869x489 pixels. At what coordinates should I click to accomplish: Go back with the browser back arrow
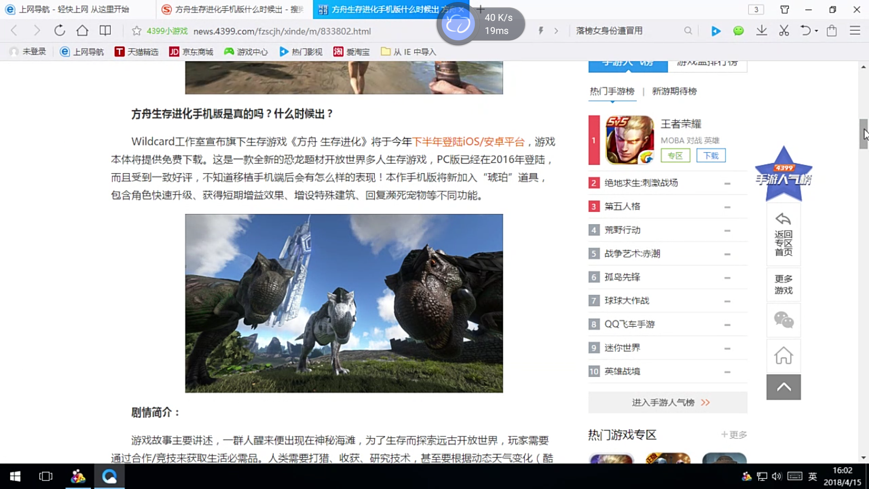point(14,31)
